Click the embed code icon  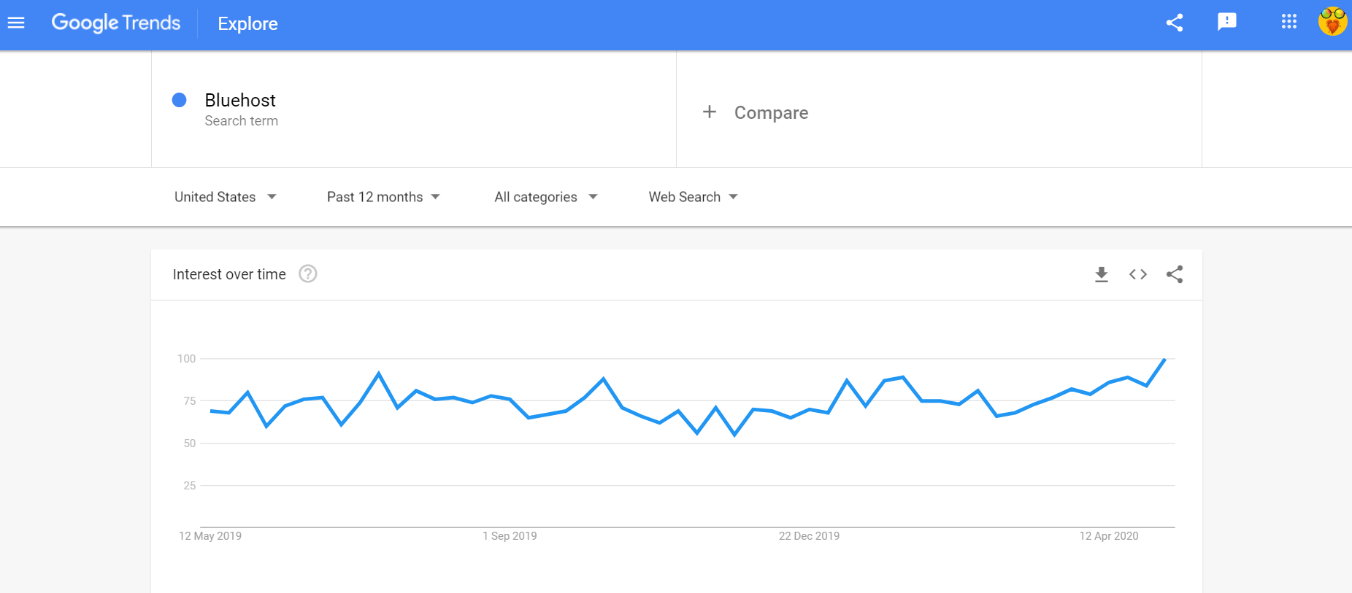pyautogui.click(x=1138, y=274)
